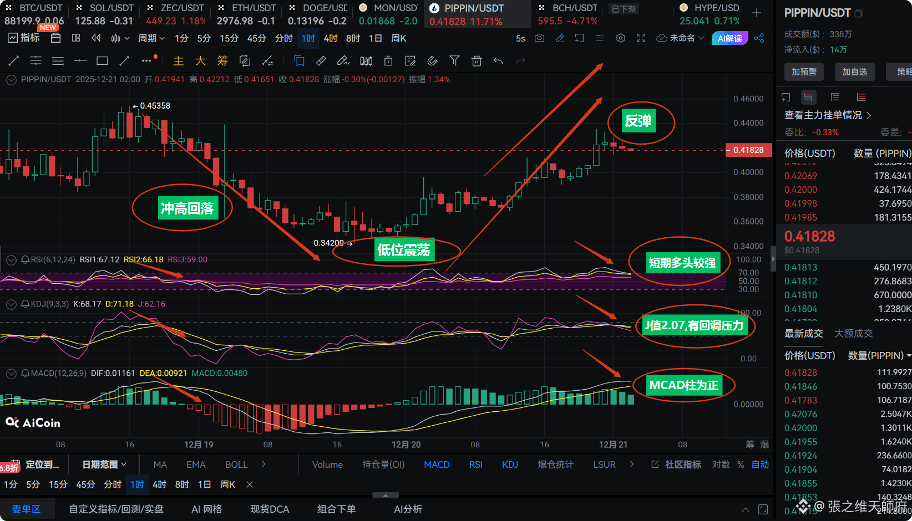Click the trash icon to delete drawings
Image resolution: width=912 pixels, height=521 pixels.
coord(477,61)
